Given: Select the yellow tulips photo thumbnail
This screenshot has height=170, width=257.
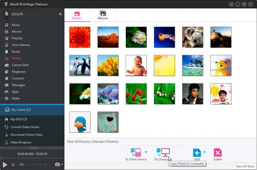Looking at the screenshot, I should (x=108, y=65).
